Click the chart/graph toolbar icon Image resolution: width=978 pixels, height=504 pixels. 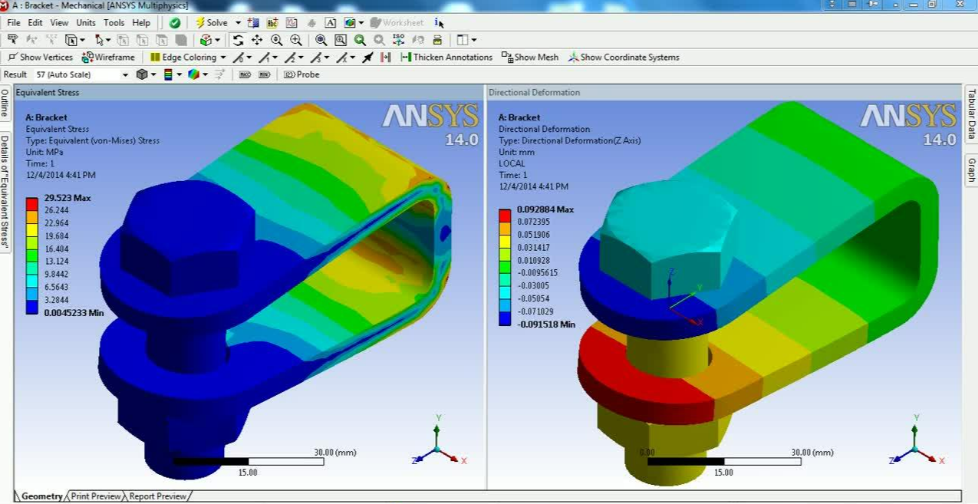coord(291,23)
